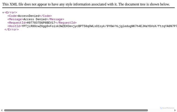Select the opening Error tag
177x112 pixels.
pos(11,12)
